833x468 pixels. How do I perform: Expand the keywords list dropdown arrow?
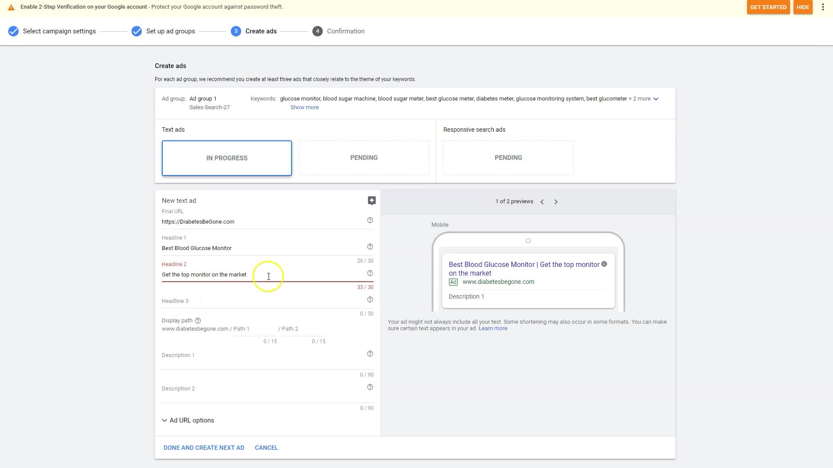pos(656,99)
